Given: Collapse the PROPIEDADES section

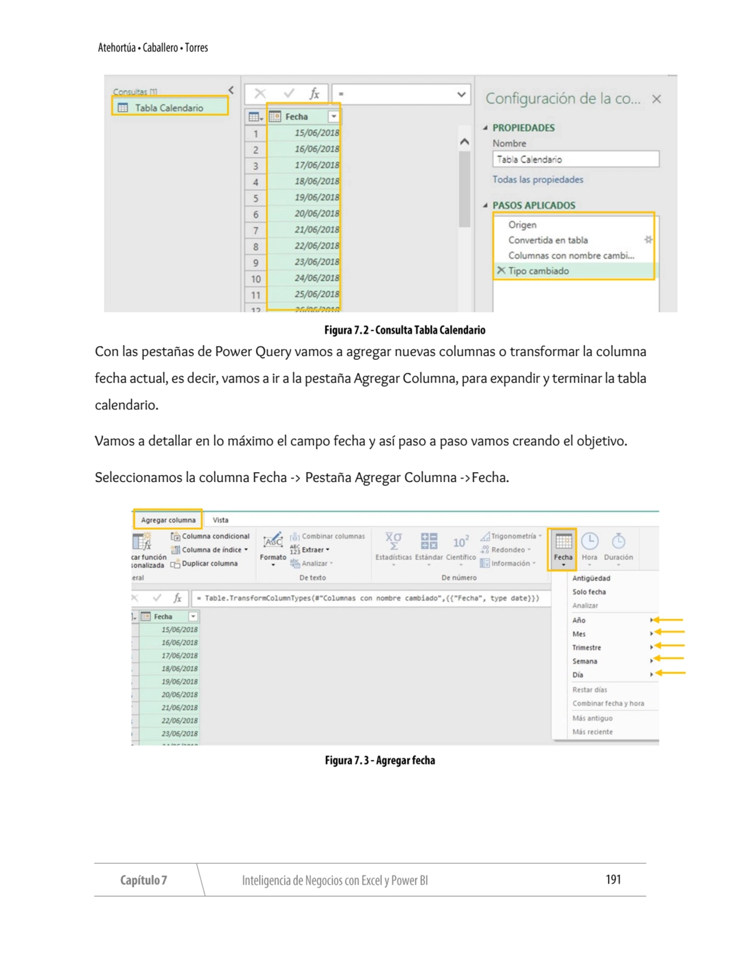Looking at the screenshot, I should pos(485,128).
